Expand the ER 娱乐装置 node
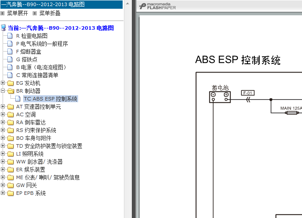This screenshot has width=302, height=218. (x=3, y=169)
